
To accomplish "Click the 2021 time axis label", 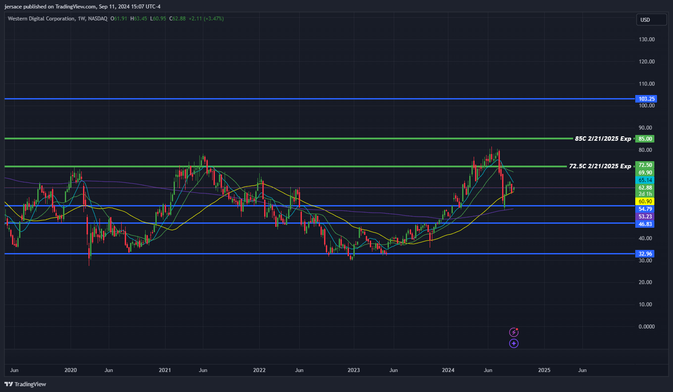I will click(165, 370).
